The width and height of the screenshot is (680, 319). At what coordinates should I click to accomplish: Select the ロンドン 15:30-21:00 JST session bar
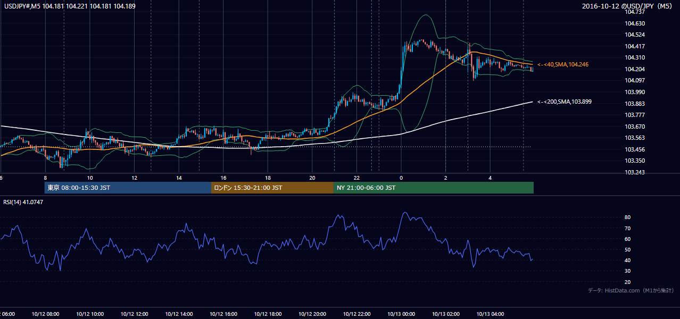[272, 188]
